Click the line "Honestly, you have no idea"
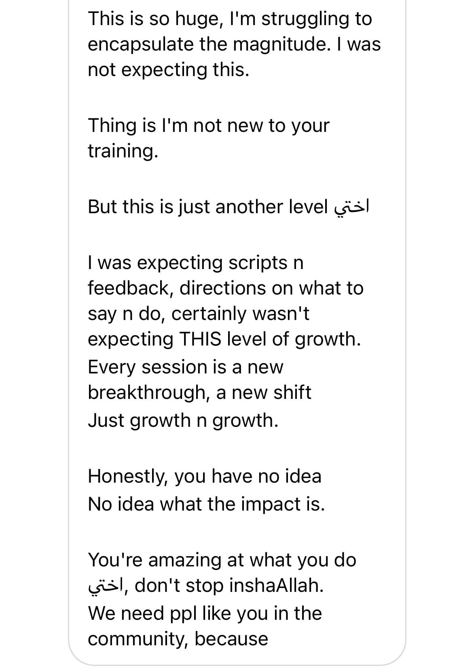Viewport: 455px width, 672px height. pos(204,476)
